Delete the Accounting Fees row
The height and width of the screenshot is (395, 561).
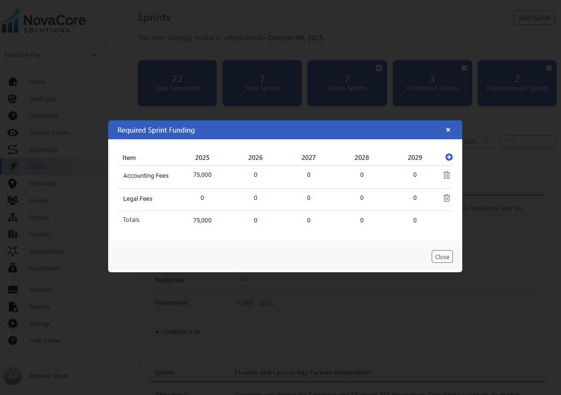[447, 175]
